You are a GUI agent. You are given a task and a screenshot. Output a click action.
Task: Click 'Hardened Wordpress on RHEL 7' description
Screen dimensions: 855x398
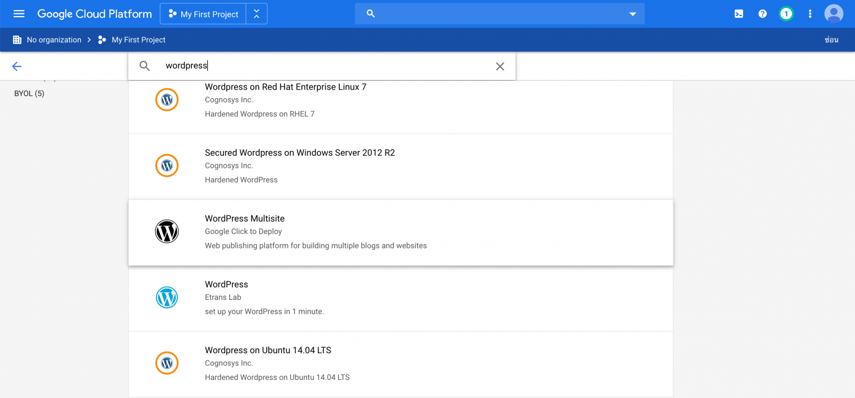[260, 114]
